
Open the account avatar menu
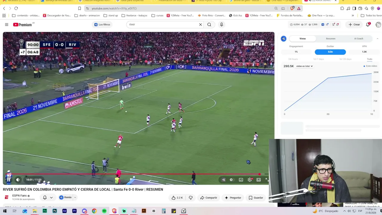tap(378, 25)
